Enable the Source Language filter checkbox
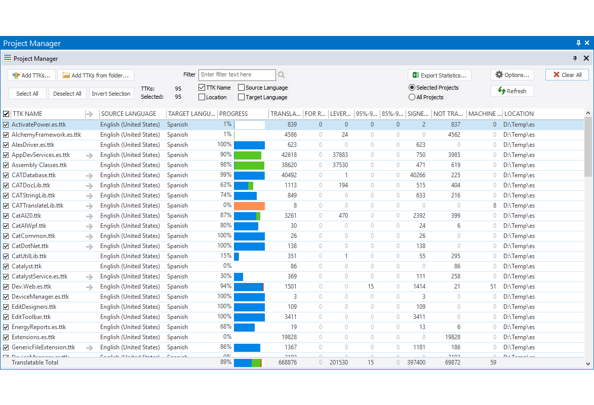This screenshot has height=405, width=594. [242, 88]
